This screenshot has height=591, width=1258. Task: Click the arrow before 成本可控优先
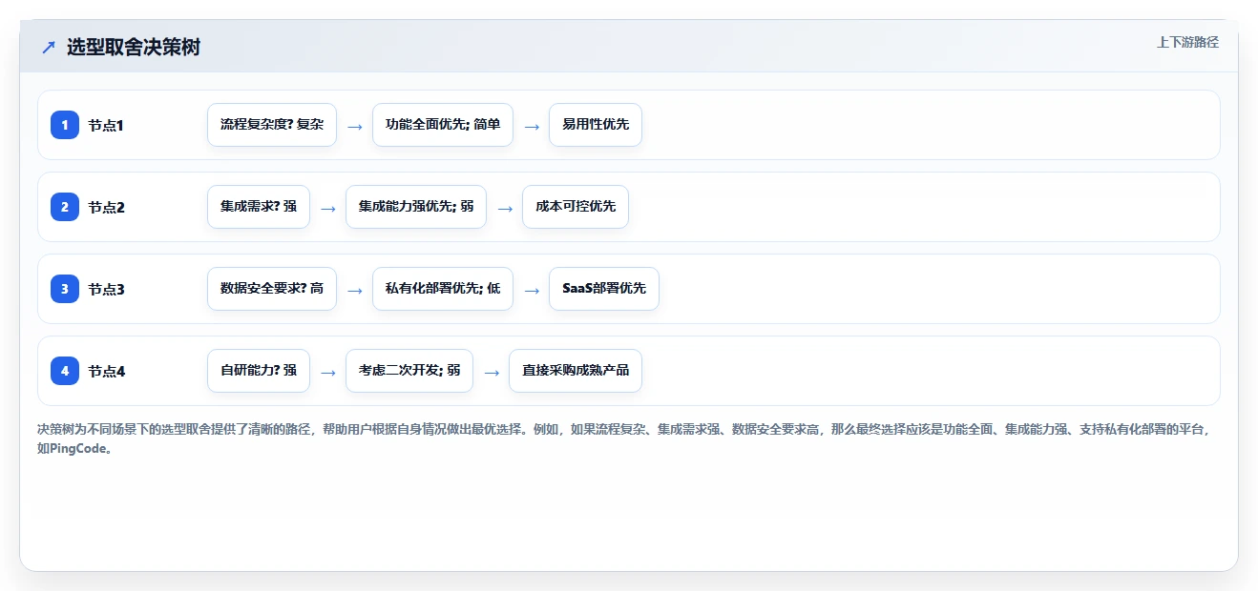(505, 208)
